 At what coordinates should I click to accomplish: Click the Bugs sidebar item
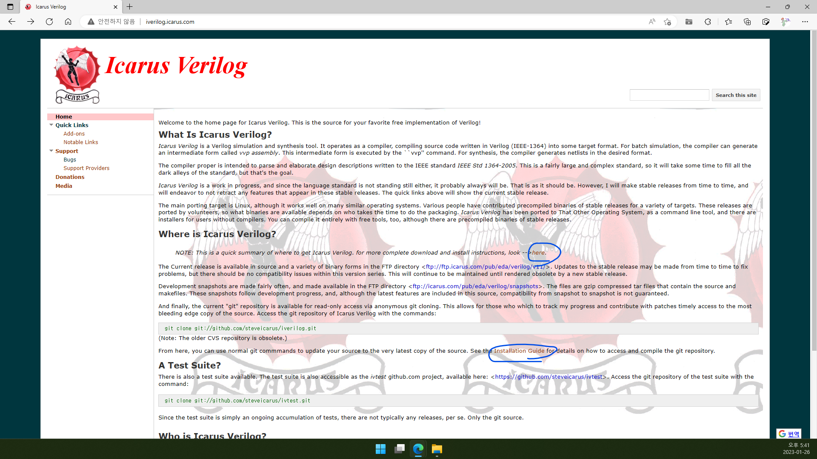[70, 160]
